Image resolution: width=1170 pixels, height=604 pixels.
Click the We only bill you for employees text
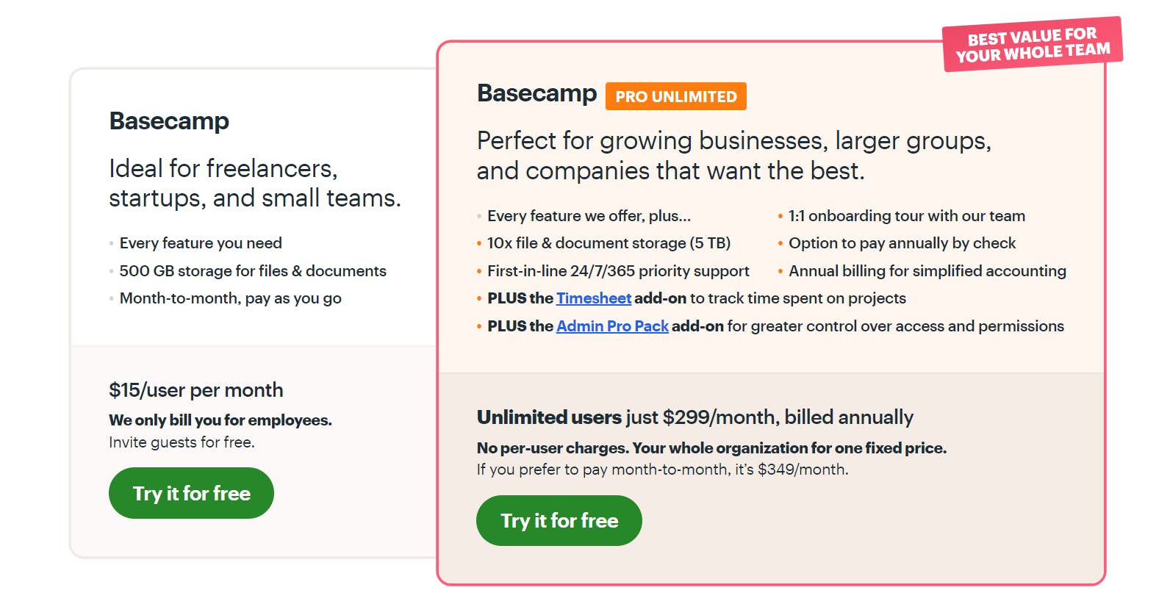tap(220, 420)
